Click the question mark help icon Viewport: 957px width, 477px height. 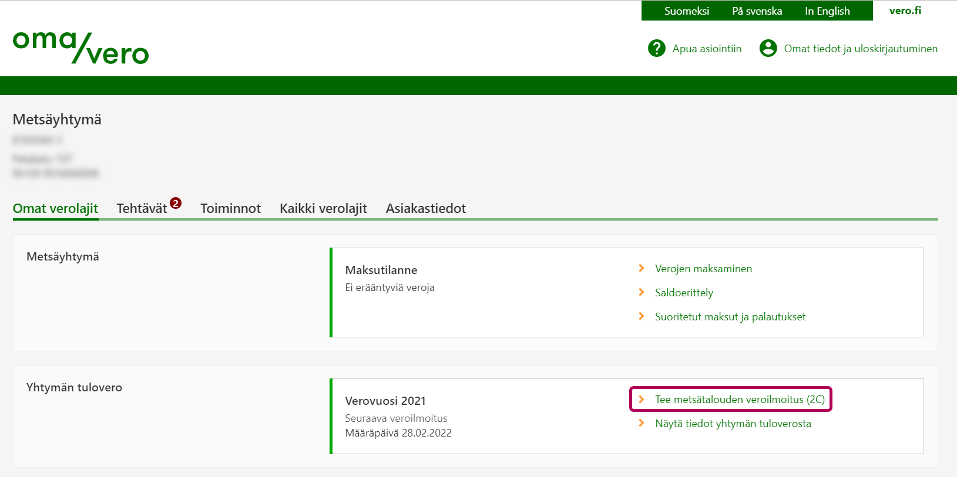tap(656, 48)
